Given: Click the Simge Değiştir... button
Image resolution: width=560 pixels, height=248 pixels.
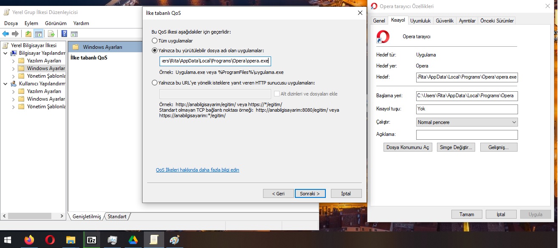Looking at the screenshot, I should click(456, 147).
